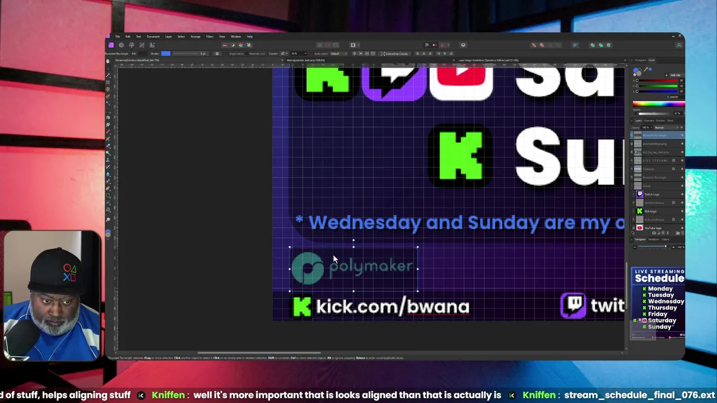Switch to the Transform panel tab
Image resolution: width=717 pixels, height=403 pixels.
coord(653,240)
